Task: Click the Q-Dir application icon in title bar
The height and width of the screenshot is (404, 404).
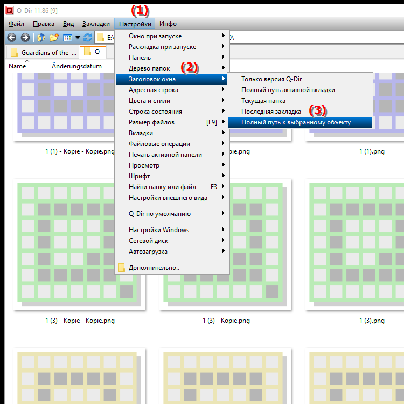Action: [x=10, y=10]
